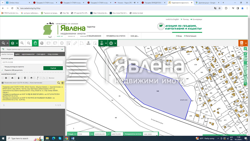The width and height of the screenshot is (250, 141).
Task: Click the zoom out magnifier tool
Action: 29,43
